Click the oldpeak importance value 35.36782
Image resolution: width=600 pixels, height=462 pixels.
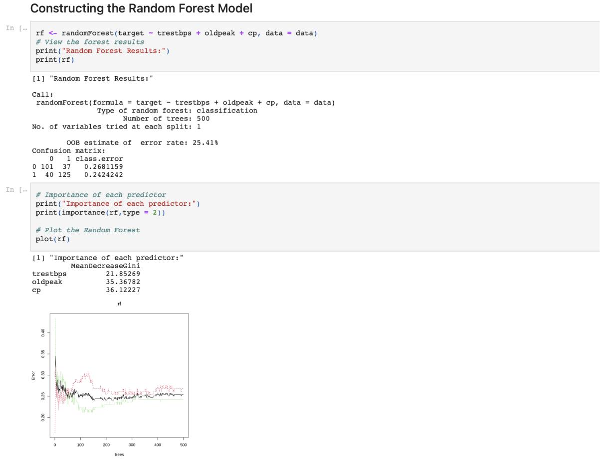[x=123, y=282]
